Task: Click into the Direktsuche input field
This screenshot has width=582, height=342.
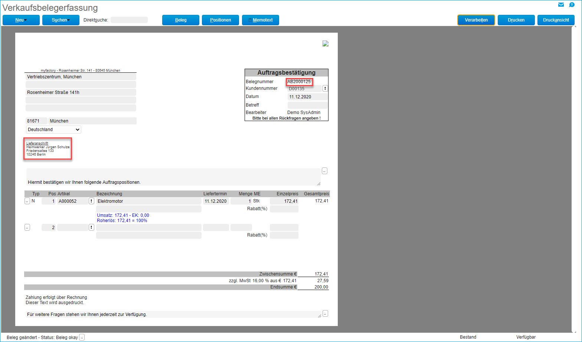Action: click(129, 20)
